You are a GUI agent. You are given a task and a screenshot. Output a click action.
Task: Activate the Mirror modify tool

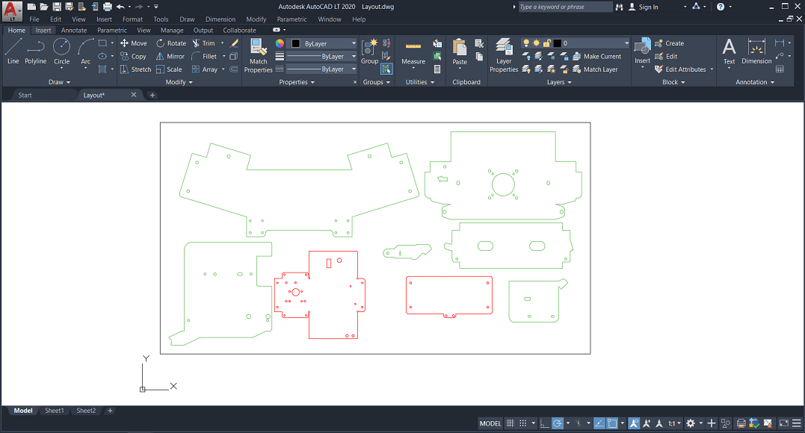click(x=170, y=56)
